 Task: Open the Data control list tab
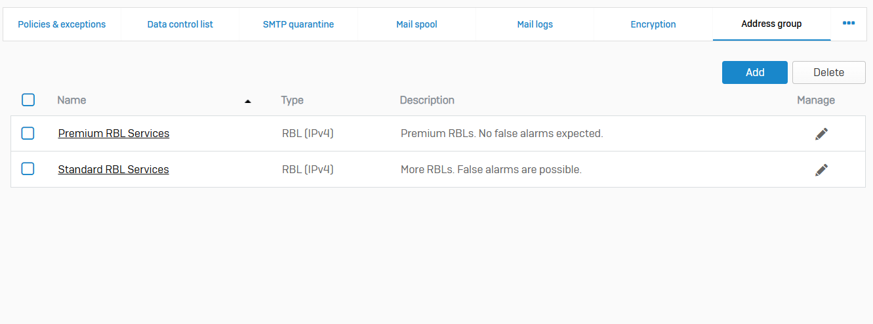[x=180, y=24]
